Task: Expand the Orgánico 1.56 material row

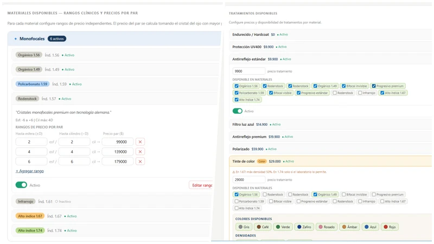Action: point(116,55)
